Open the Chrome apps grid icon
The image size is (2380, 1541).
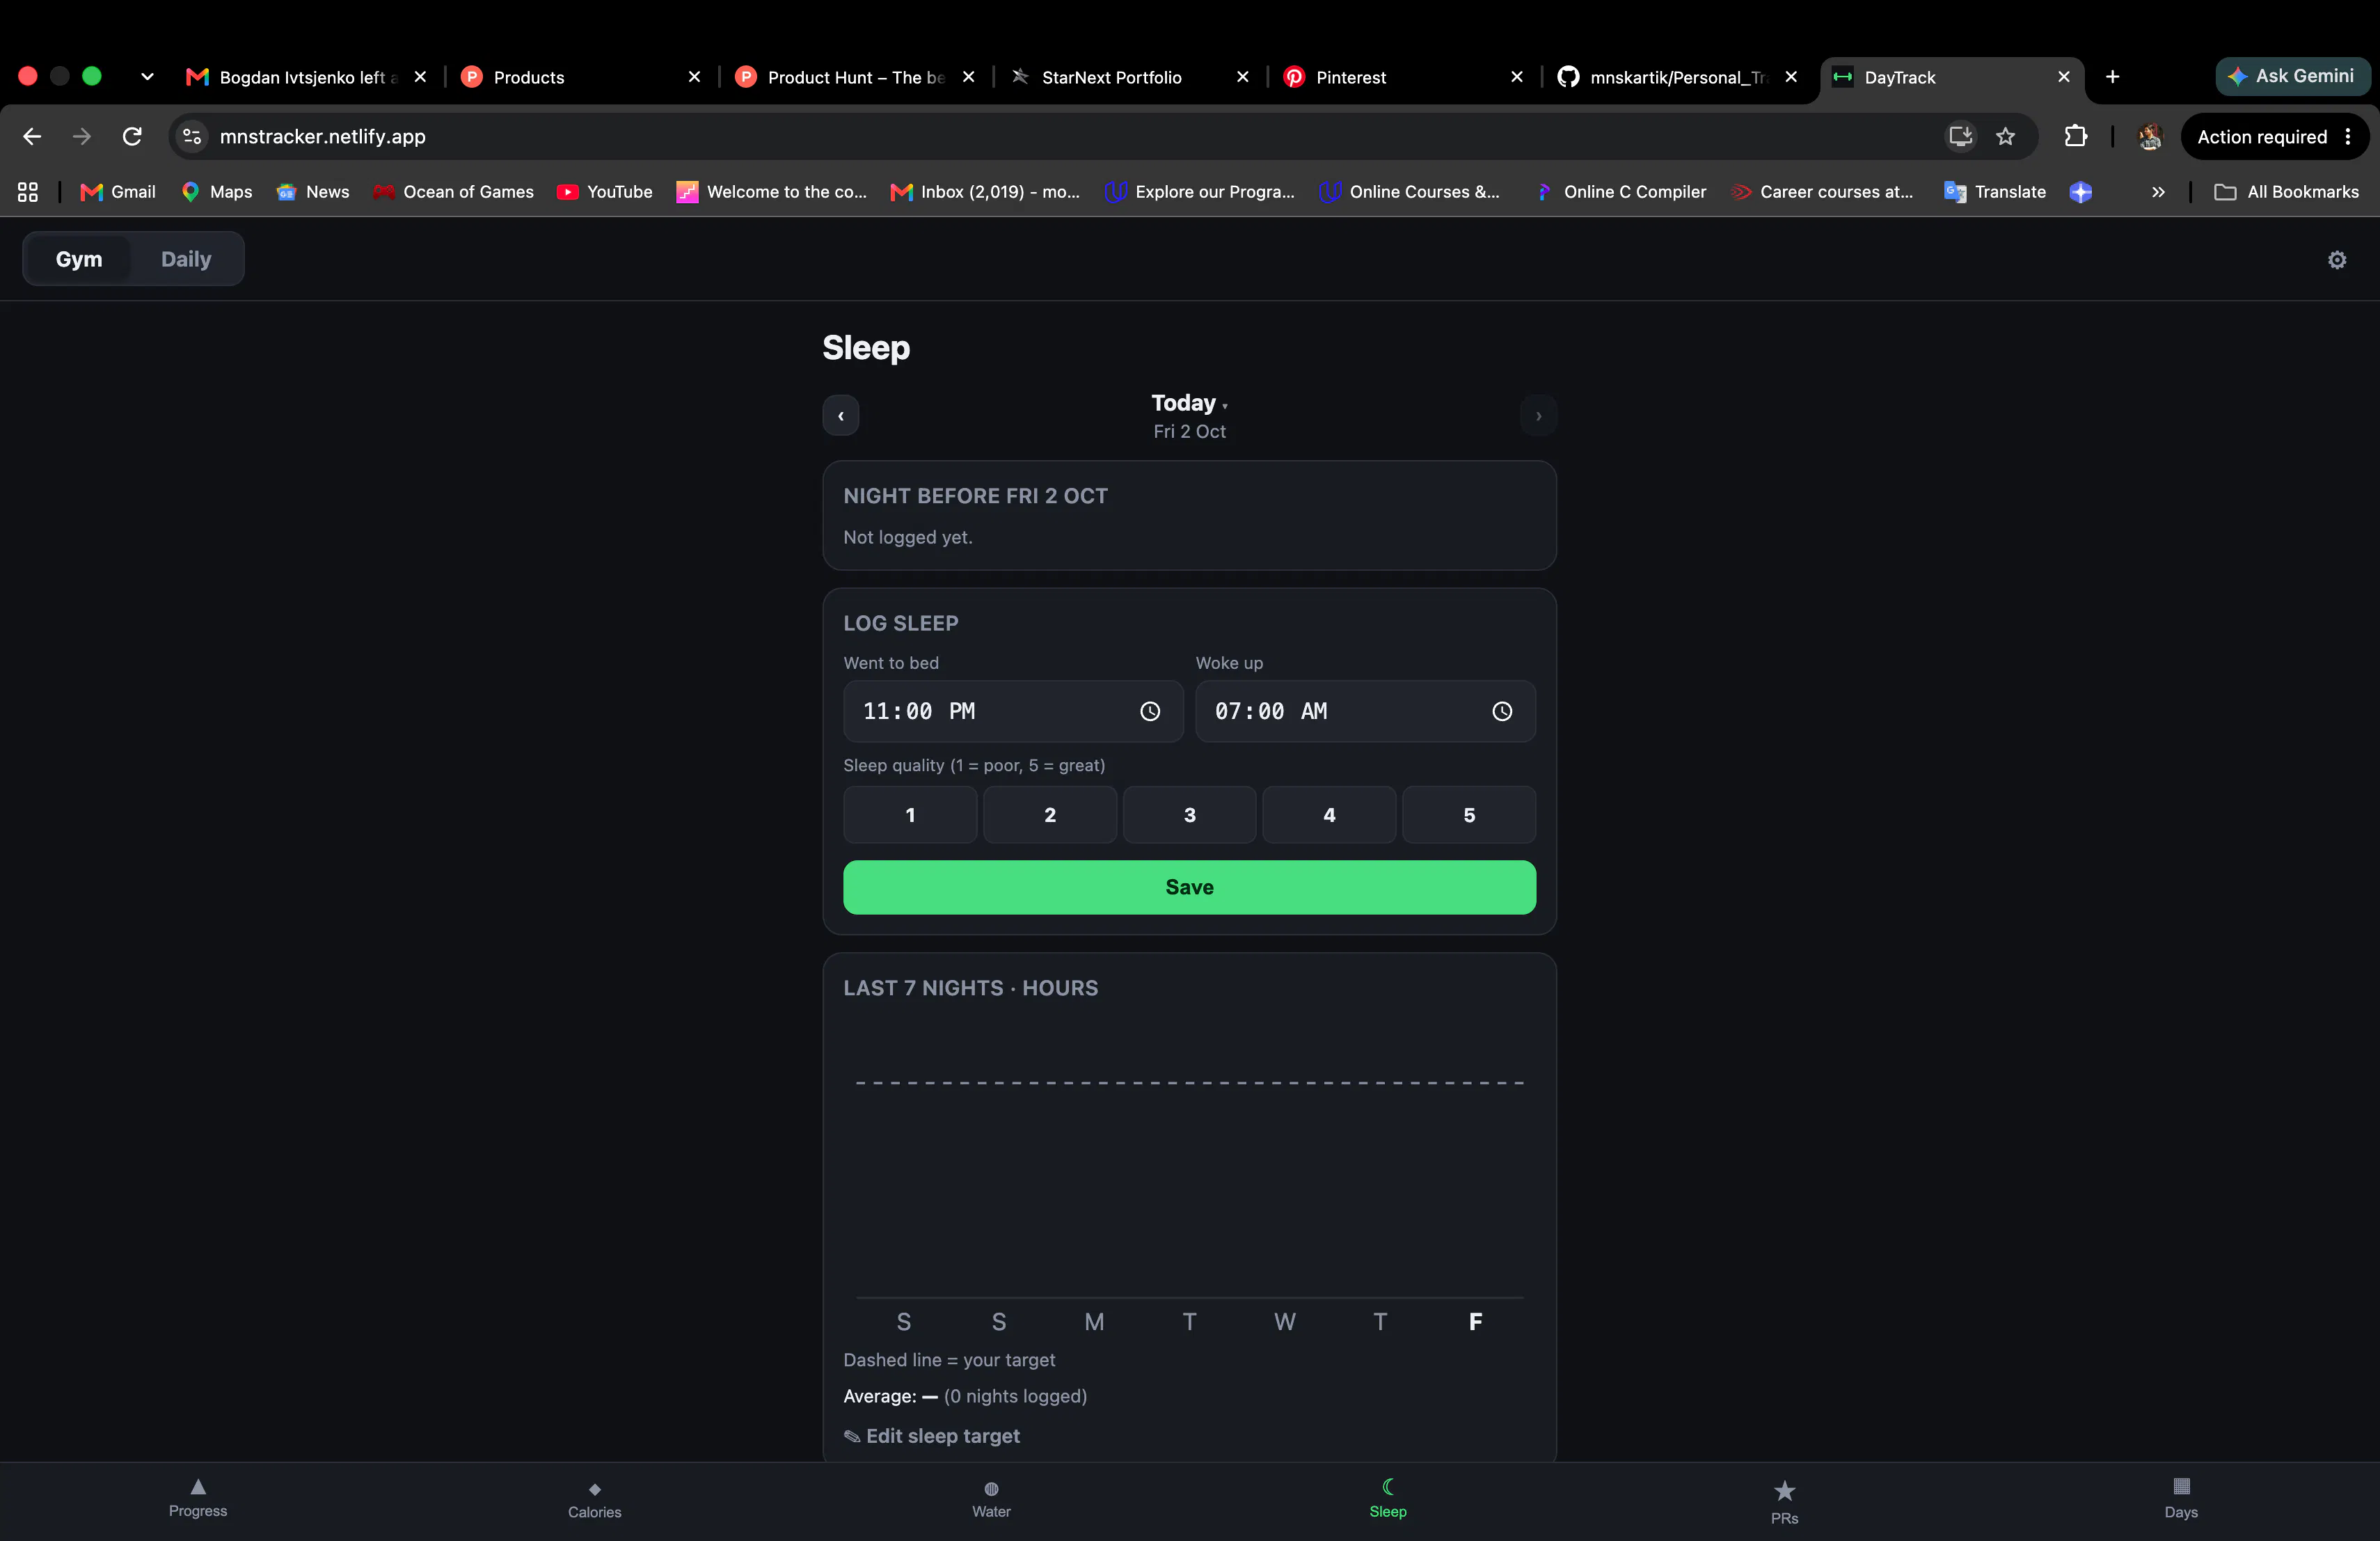pos(28,192)
